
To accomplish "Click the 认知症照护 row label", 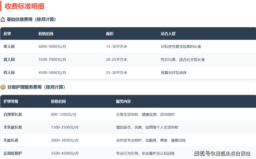I will (13, 153).
